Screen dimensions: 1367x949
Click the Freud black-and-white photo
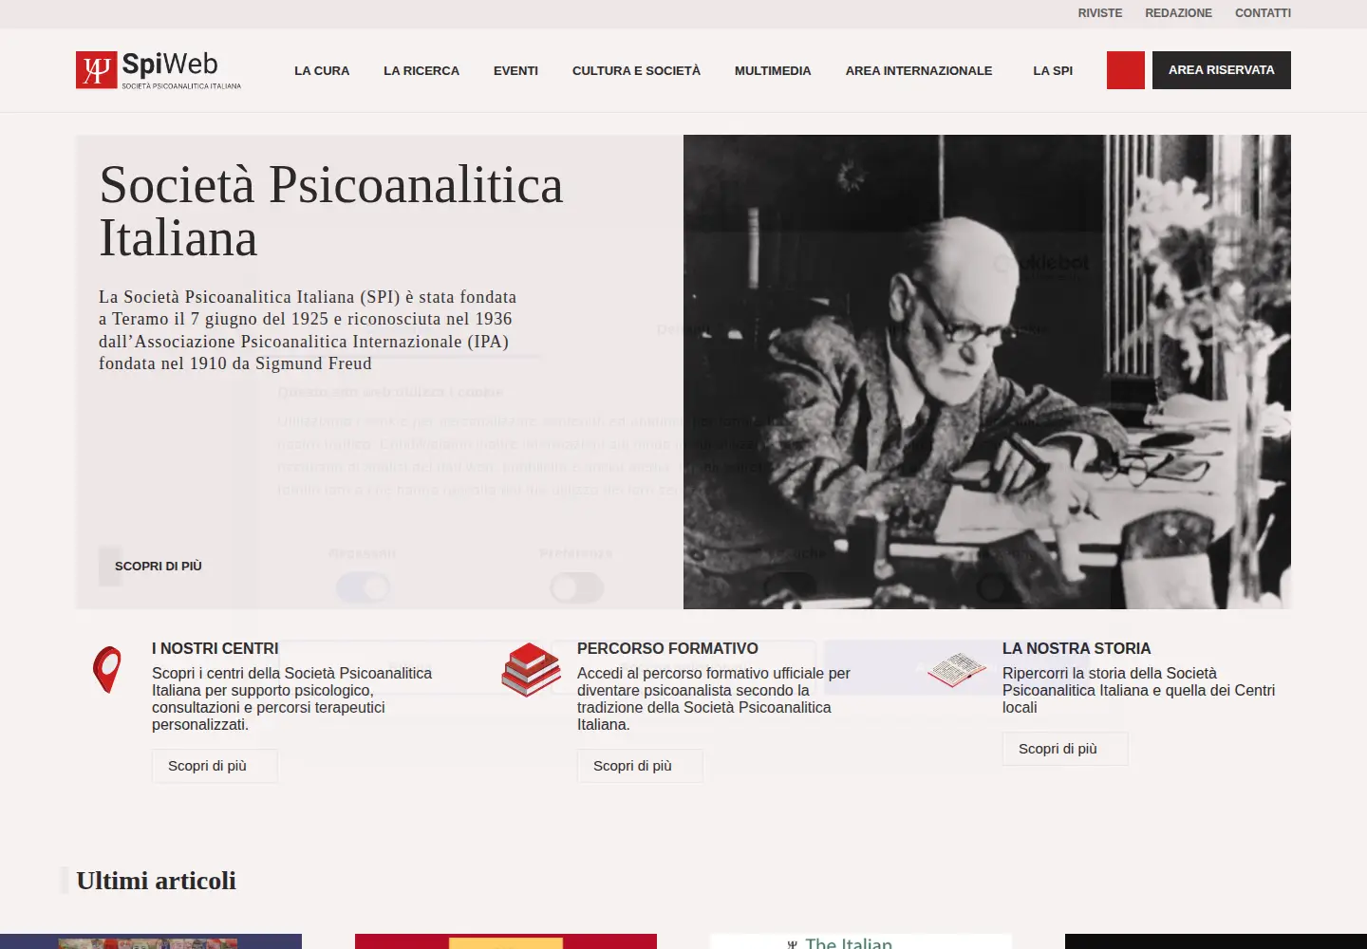pyautogui.click(x=987, y=372)
